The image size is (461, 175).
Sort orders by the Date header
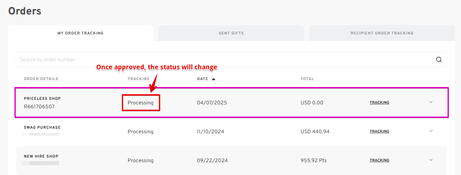tap(203, 79)
